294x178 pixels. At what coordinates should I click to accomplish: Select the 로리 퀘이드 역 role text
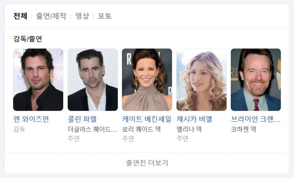141,129
